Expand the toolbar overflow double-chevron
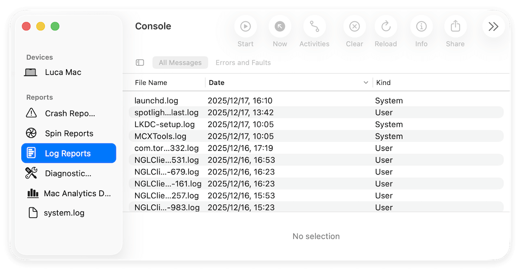The image size is (520, 270). click(493, 27)
